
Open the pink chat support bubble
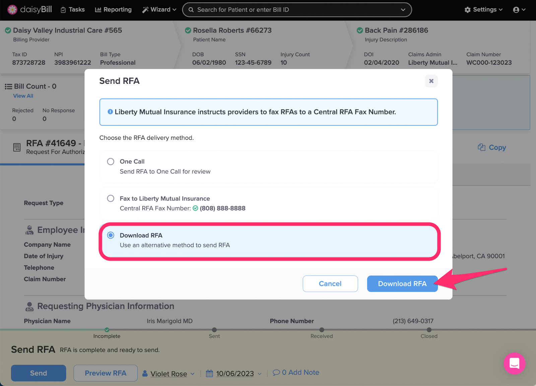click(x=514, y=363)
